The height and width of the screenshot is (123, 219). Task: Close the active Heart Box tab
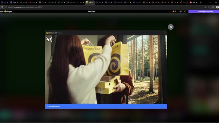pos(93,2)
